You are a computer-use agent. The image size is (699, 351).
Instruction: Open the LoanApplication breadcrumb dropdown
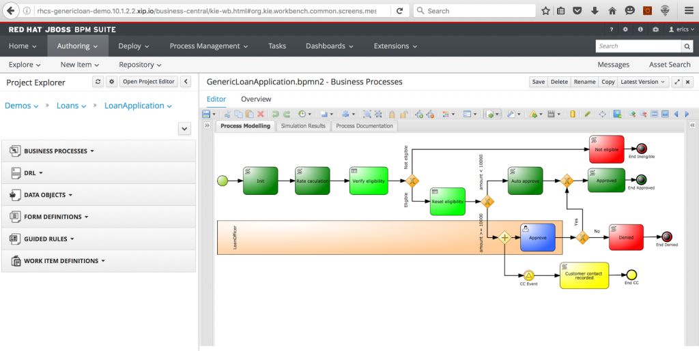click(138, 106)
